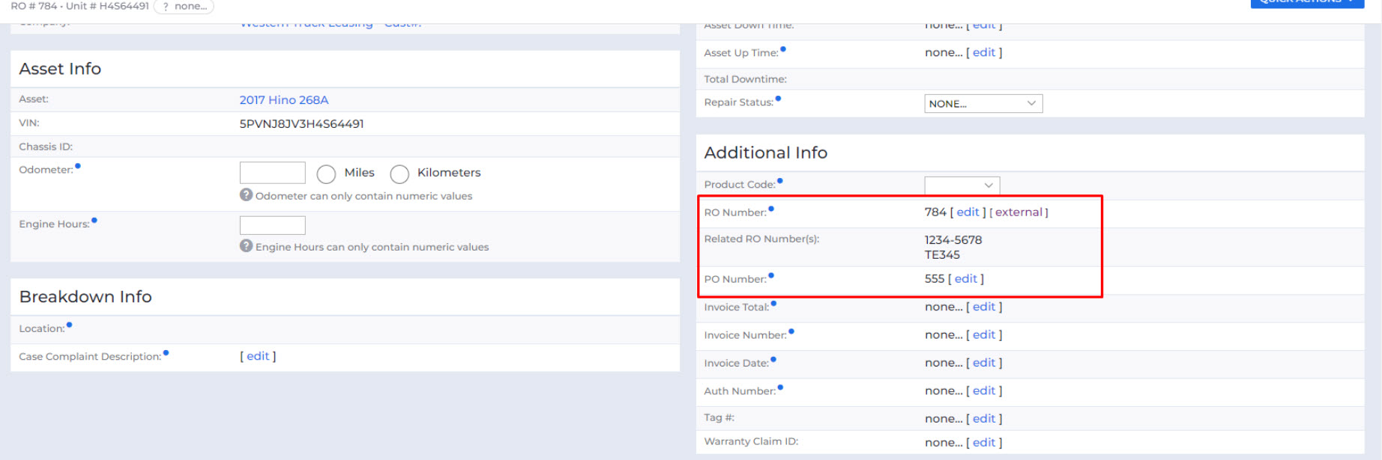Edit the Case Complaint Description
This screenshot has height=460, width=1382.
[x=258, y=356]
